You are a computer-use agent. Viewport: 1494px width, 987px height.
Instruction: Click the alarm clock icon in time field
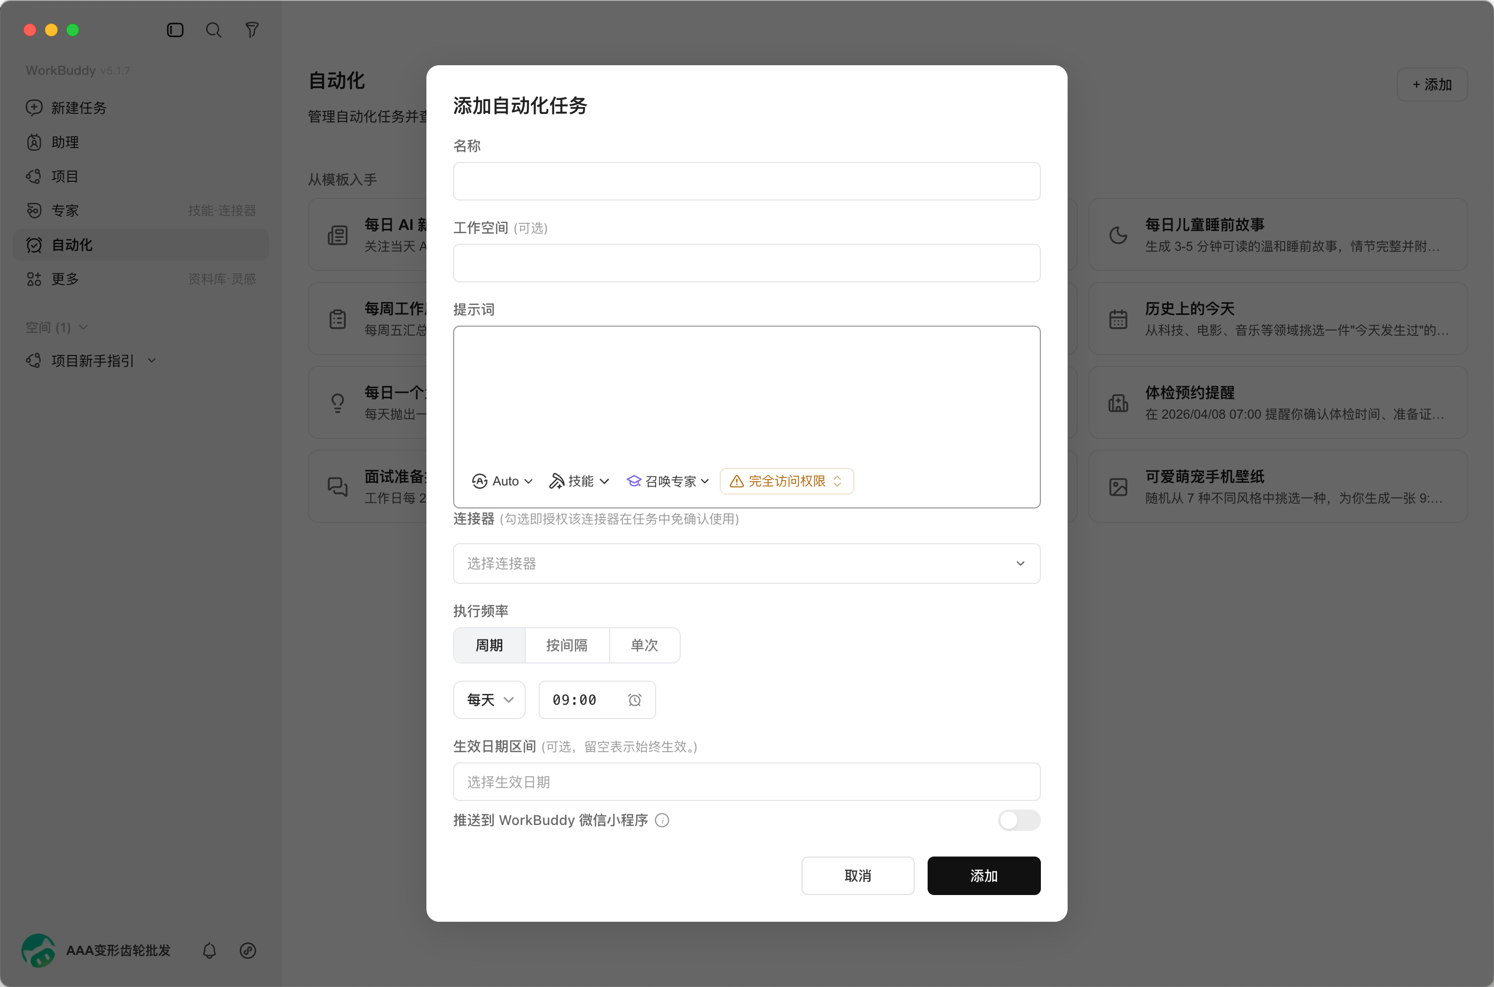click(x=635, y=700)
